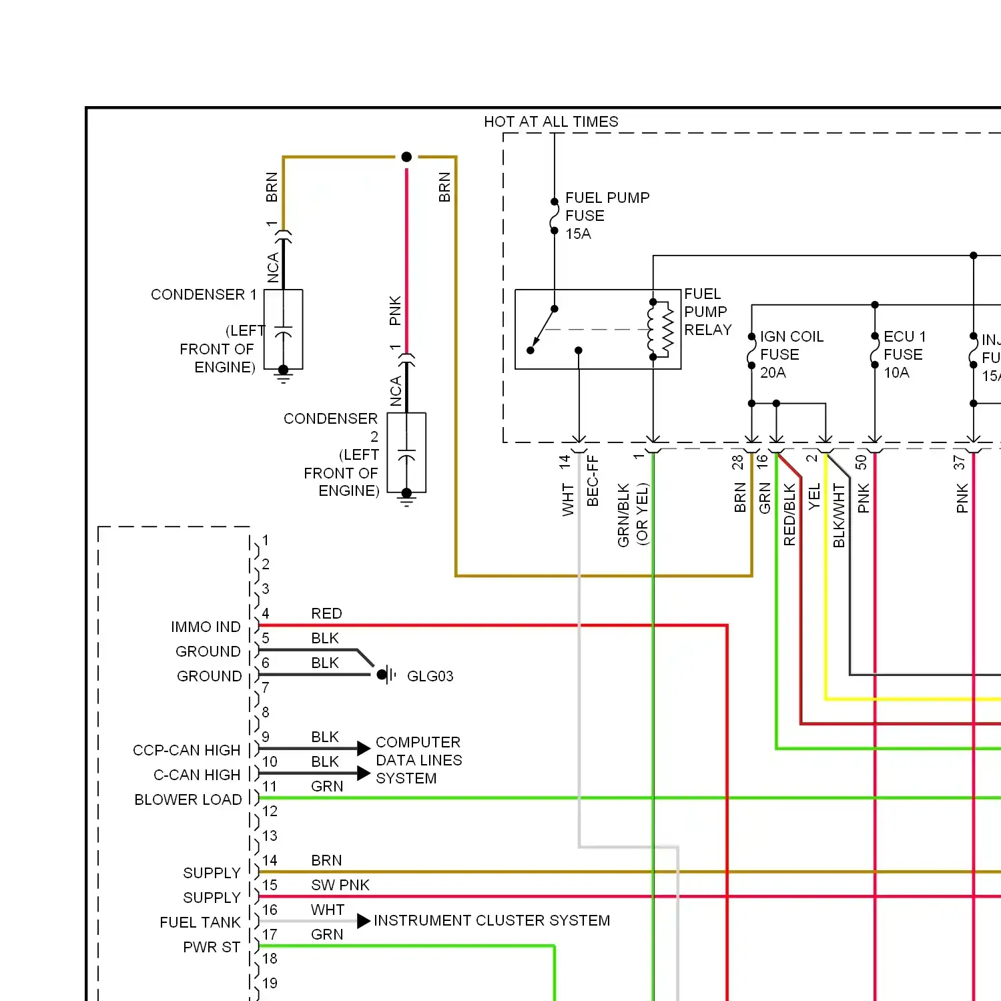The width and height of the screenshot is (1001, 1001).
Task: Click pin number 1 on the module connector
Action: click(266, 540)
